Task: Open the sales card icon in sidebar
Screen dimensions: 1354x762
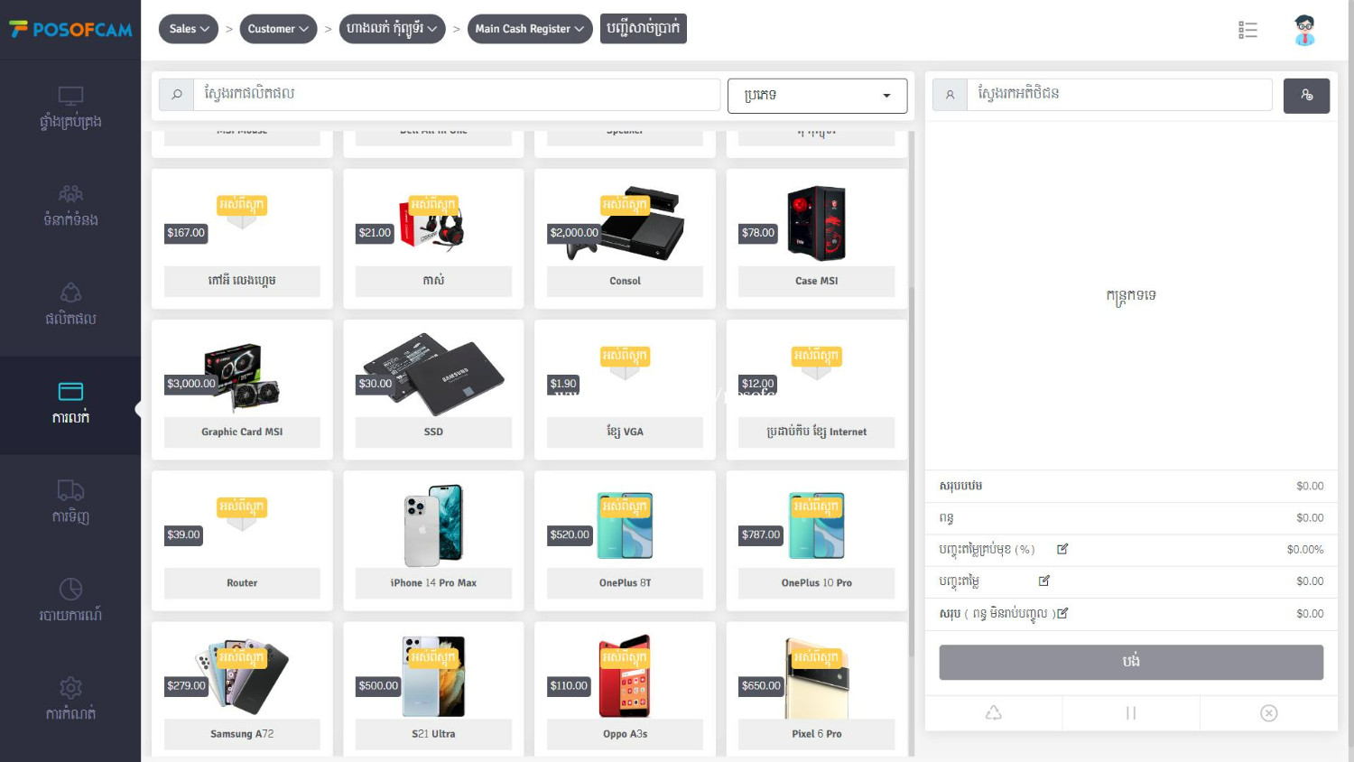Action: click(x=70, y=391)
